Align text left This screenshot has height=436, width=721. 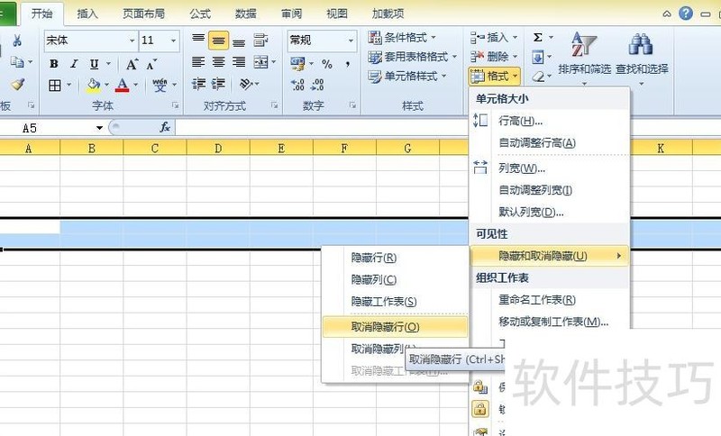coord(198,62)
